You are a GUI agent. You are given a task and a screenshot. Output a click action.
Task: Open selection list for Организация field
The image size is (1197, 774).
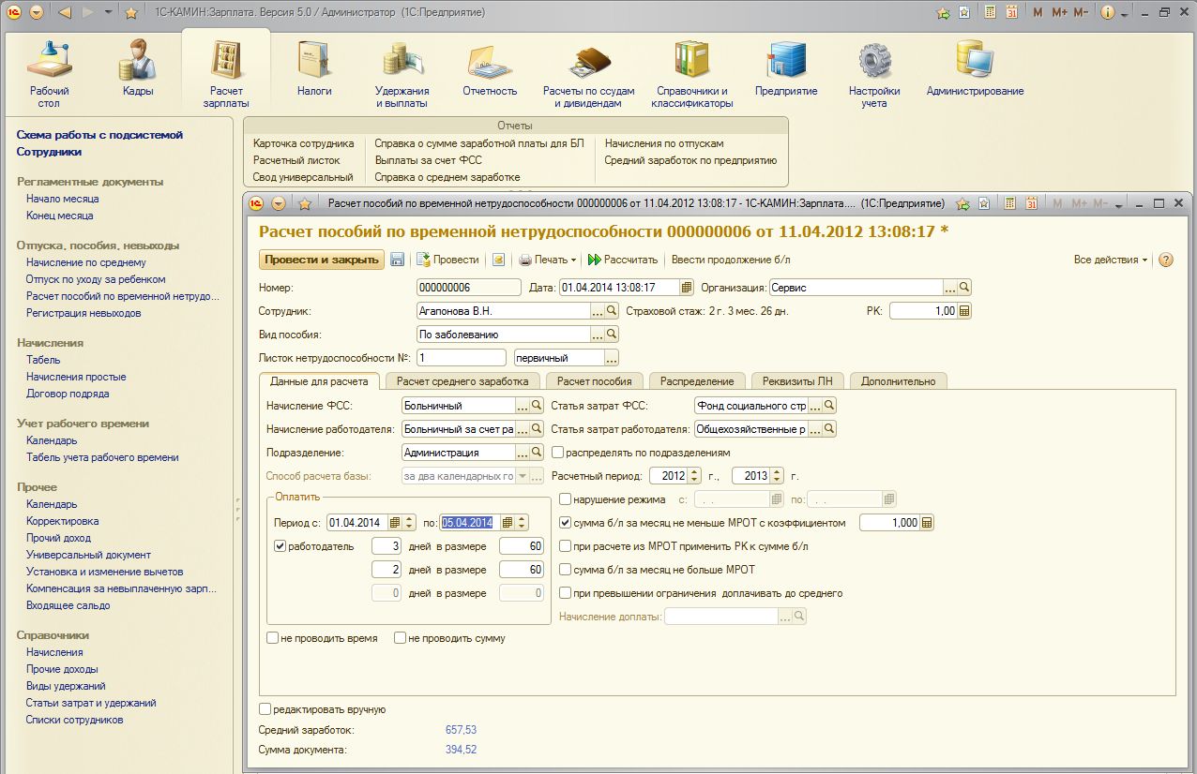(949, 288)
